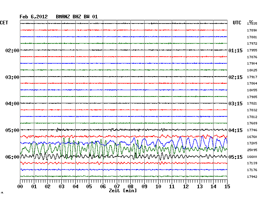
Task: Click minute tick label '03' on x-axis
Action: [x=61, y=187]
